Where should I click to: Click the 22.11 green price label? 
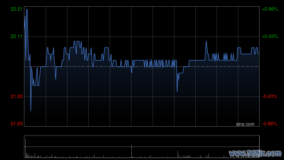(16, 36)
